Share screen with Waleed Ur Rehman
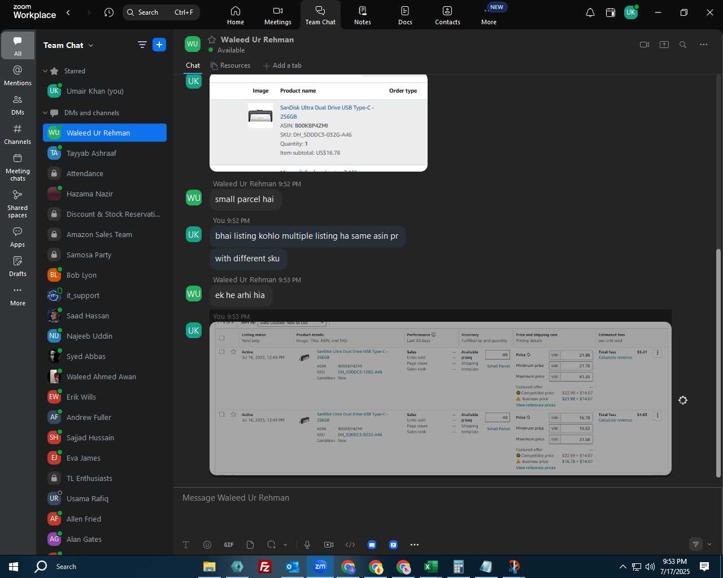Image resolution: width=723 pixels, height=578 pixels. coord(664,45)
